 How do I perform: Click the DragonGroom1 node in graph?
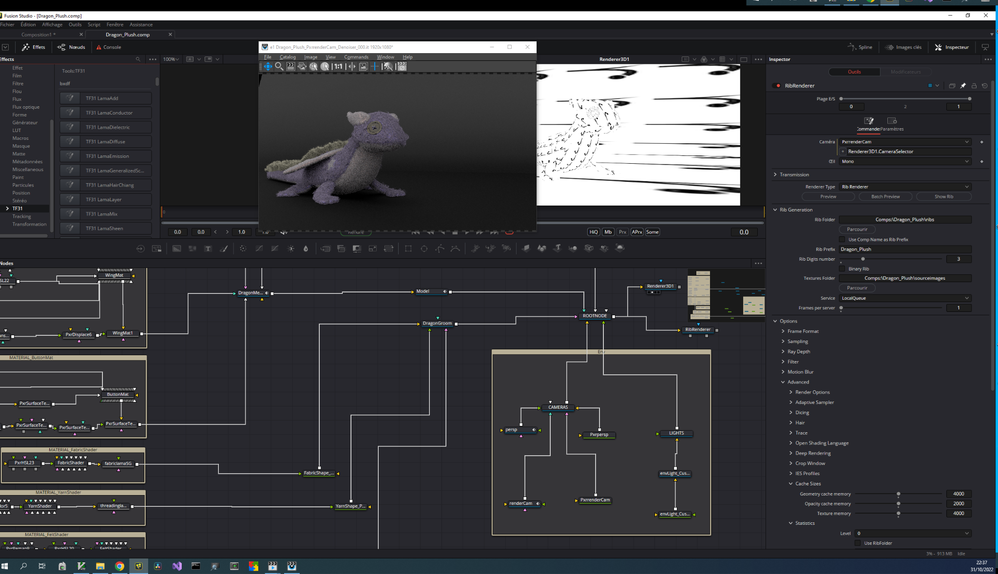436,323
